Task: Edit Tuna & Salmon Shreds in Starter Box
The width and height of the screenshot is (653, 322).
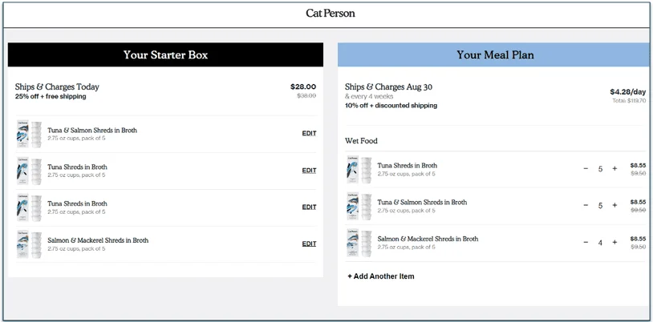Action: 309,134
